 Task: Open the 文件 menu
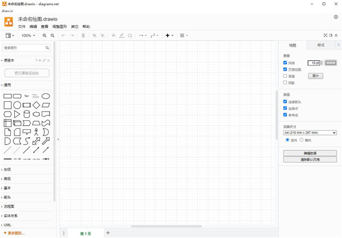(x=22, y=27)
